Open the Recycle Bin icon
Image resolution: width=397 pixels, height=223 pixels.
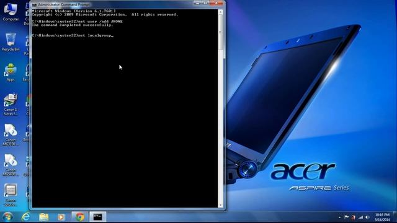point(11,42)
